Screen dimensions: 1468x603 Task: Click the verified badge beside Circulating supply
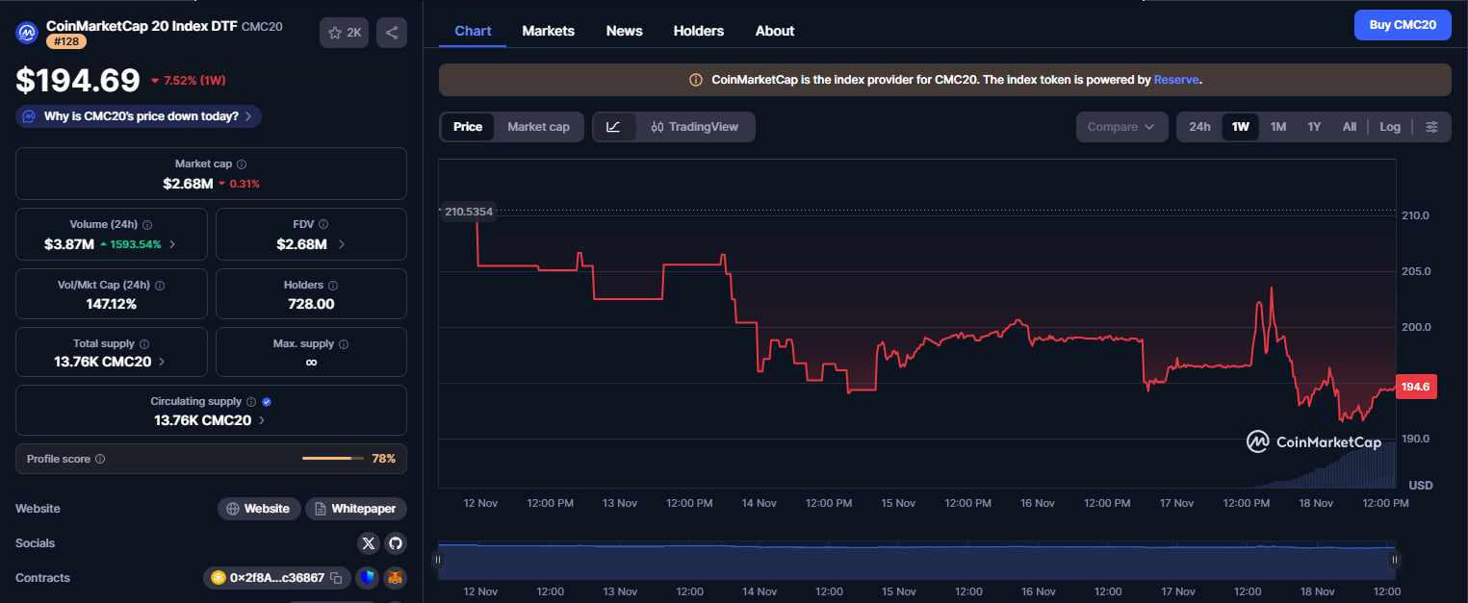[267, 402]
